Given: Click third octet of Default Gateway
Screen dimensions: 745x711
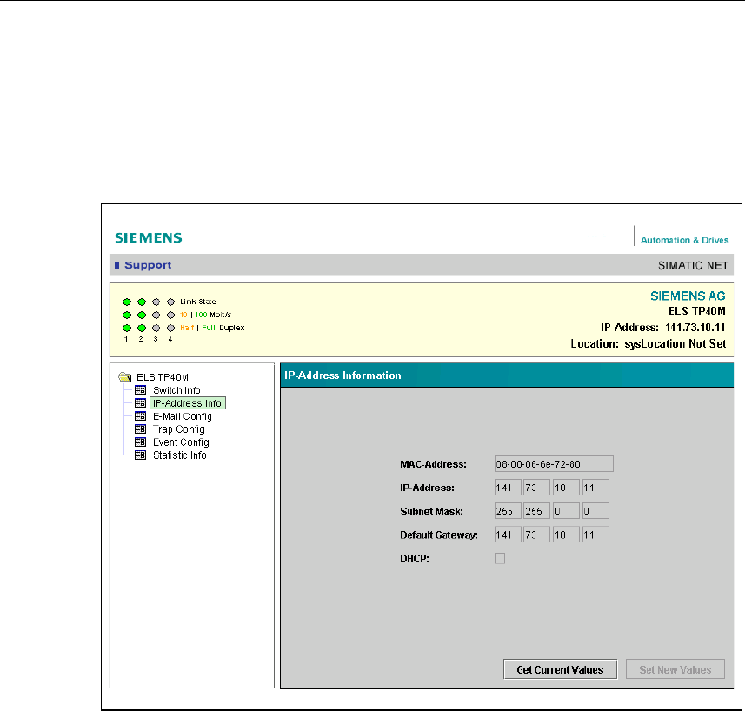Looking at the screenshot, I should (x=566, y=535).
